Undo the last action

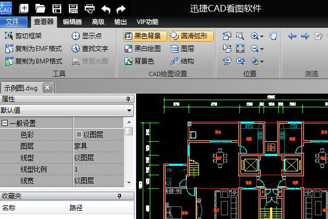coord(106,9)
